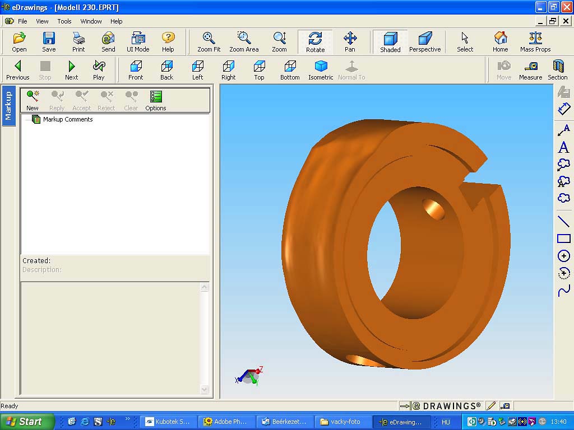574x430 pixels.
Task: Open the Tools menu
Action: click(64, 21)
